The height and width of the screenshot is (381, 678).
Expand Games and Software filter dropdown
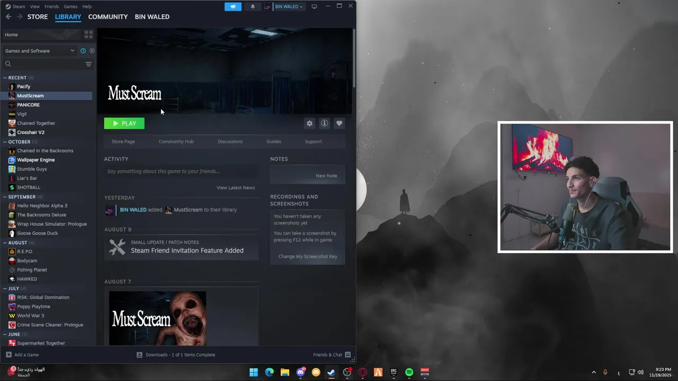point(40,51)
